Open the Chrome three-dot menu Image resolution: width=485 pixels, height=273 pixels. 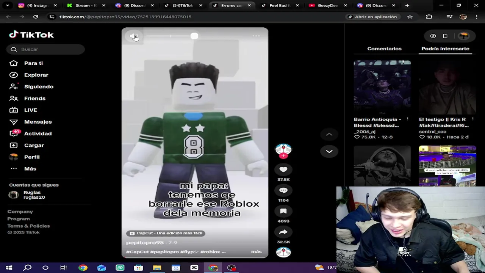(x=476, y=17)
